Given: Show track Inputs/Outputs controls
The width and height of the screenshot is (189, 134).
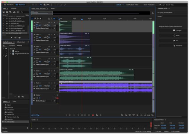Looking at the screenshot, I should click(32, 18).
